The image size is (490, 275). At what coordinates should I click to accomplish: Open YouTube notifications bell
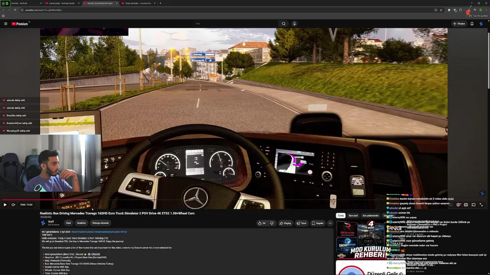coord(472,24)
